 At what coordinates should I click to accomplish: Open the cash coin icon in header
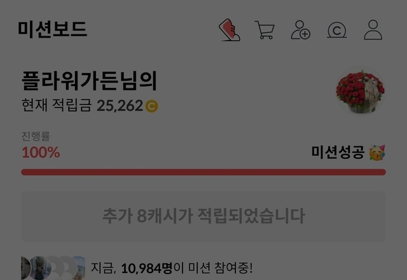(336, 30)
